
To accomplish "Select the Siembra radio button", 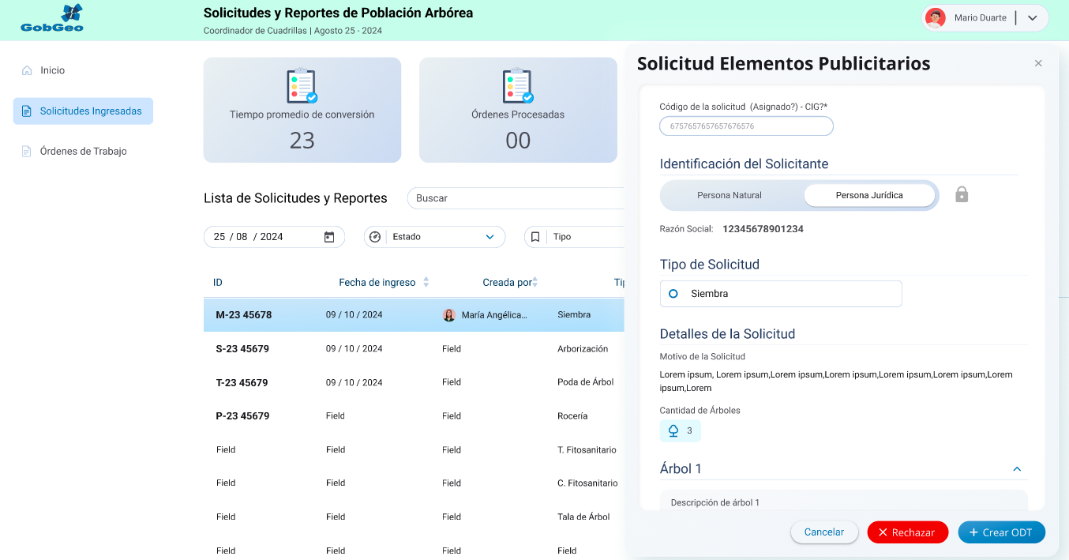I will click(673, 294).
